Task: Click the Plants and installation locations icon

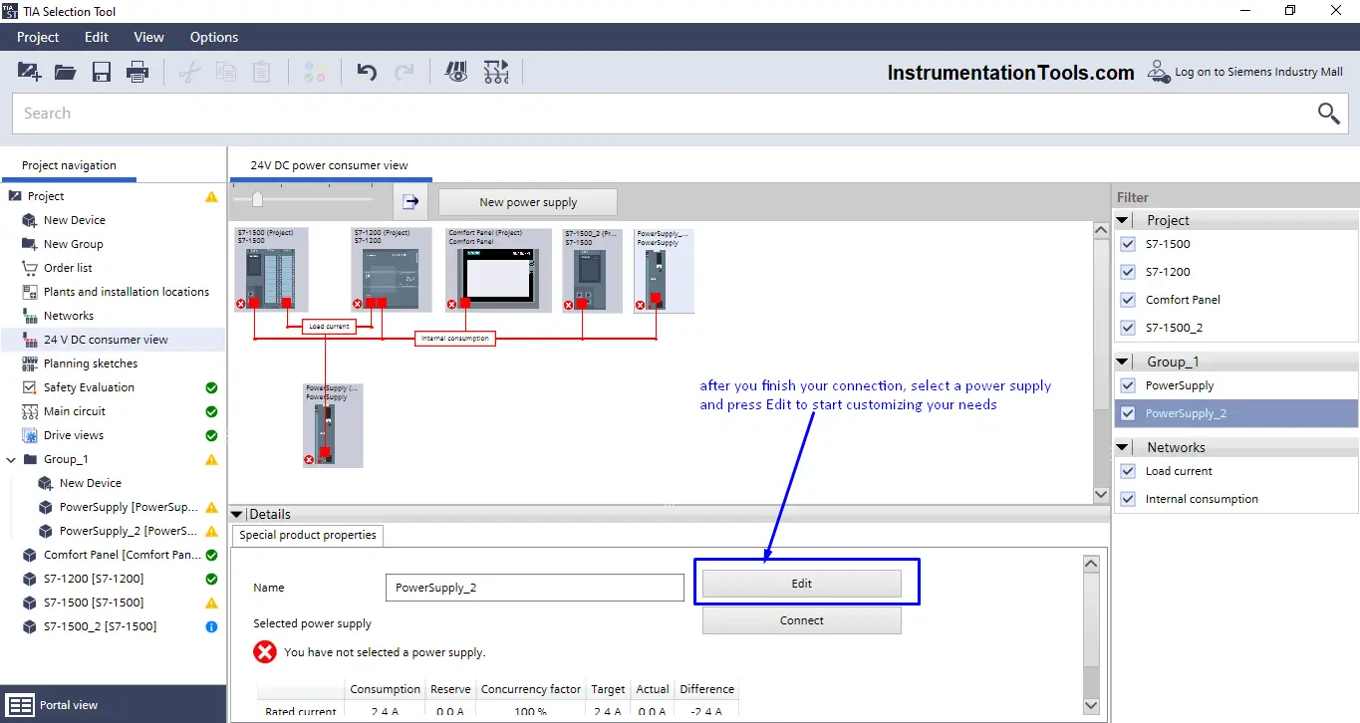Action: tap(29, 292)
